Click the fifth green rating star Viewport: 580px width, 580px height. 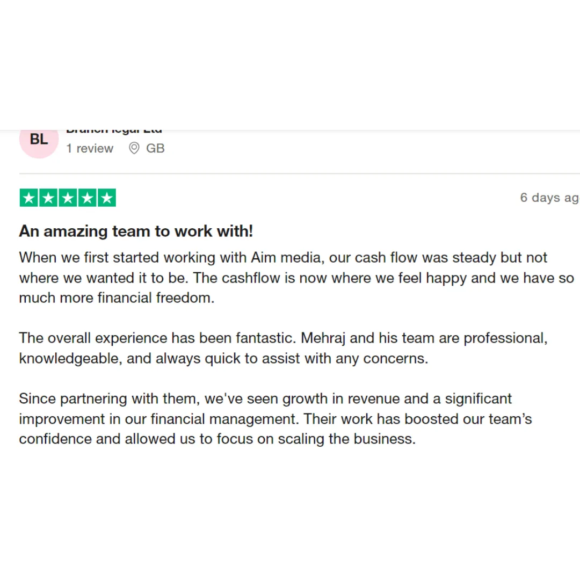107,198
